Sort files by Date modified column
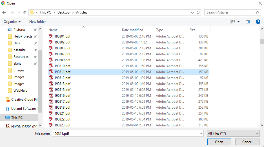Image resolution: width=264 pixels, height=147 pixels. coord(132,30)
